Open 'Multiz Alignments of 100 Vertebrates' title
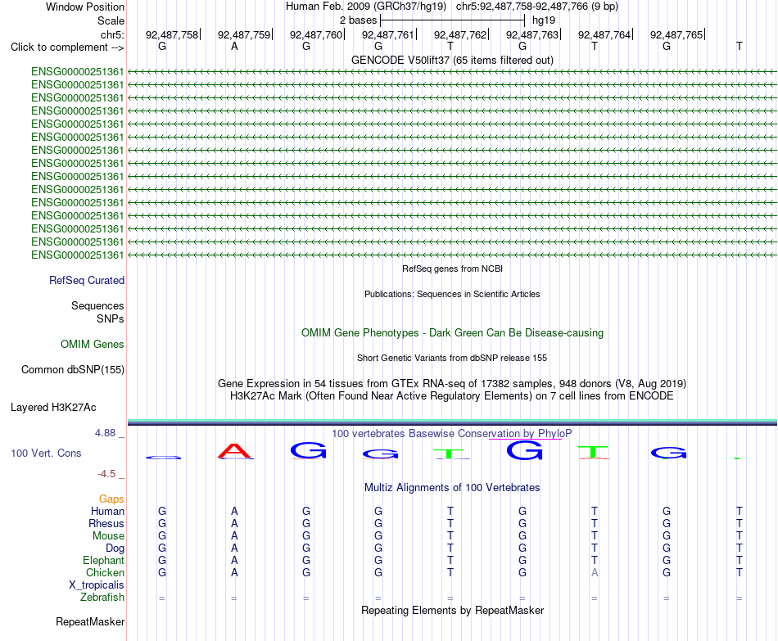This screenshot has height=641, width=778. [x=452, y=488]
